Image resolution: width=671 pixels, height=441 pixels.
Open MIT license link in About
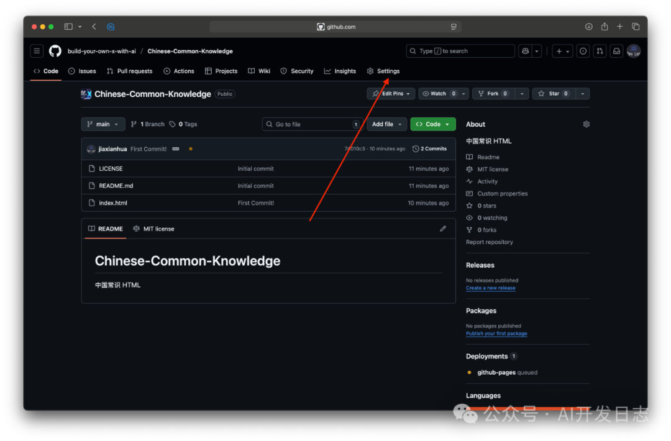(493, 170)
